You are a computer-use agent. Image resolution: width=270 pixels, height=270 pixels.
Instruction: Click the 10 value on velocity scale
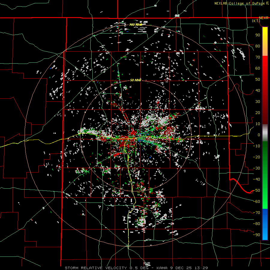pos(258,124)
